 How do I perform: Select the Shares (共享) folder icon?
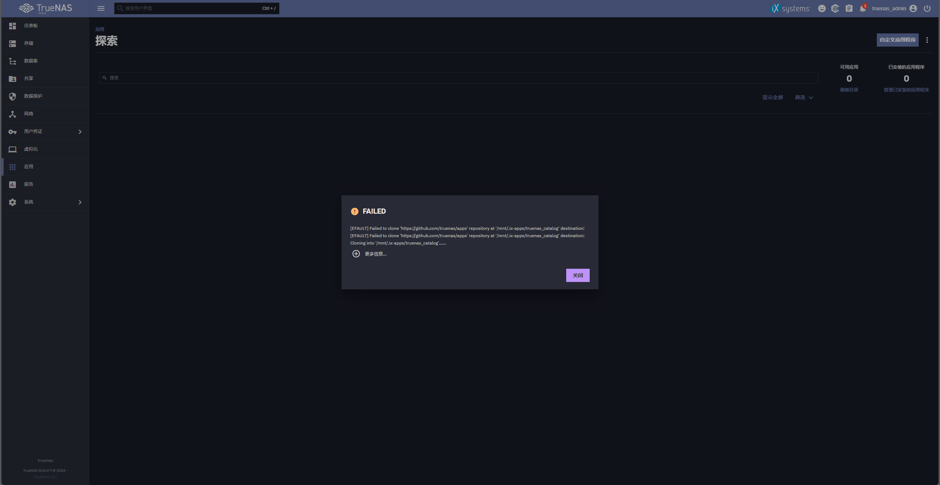point(12,79)
